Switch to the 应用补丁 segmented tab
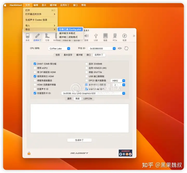Screen dimensions: 187x173 pyautogui.click(x=99, y=55)
